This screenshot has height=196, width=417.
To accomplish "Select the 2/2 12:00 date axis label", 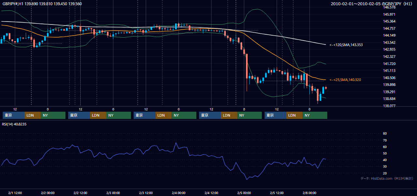I will (80, 193).
